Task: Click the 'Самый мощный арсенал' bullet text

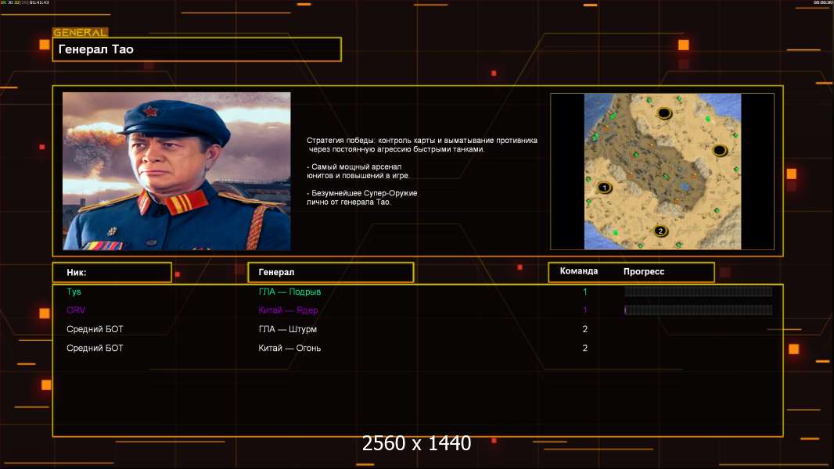Action: (x=358, y=171)
